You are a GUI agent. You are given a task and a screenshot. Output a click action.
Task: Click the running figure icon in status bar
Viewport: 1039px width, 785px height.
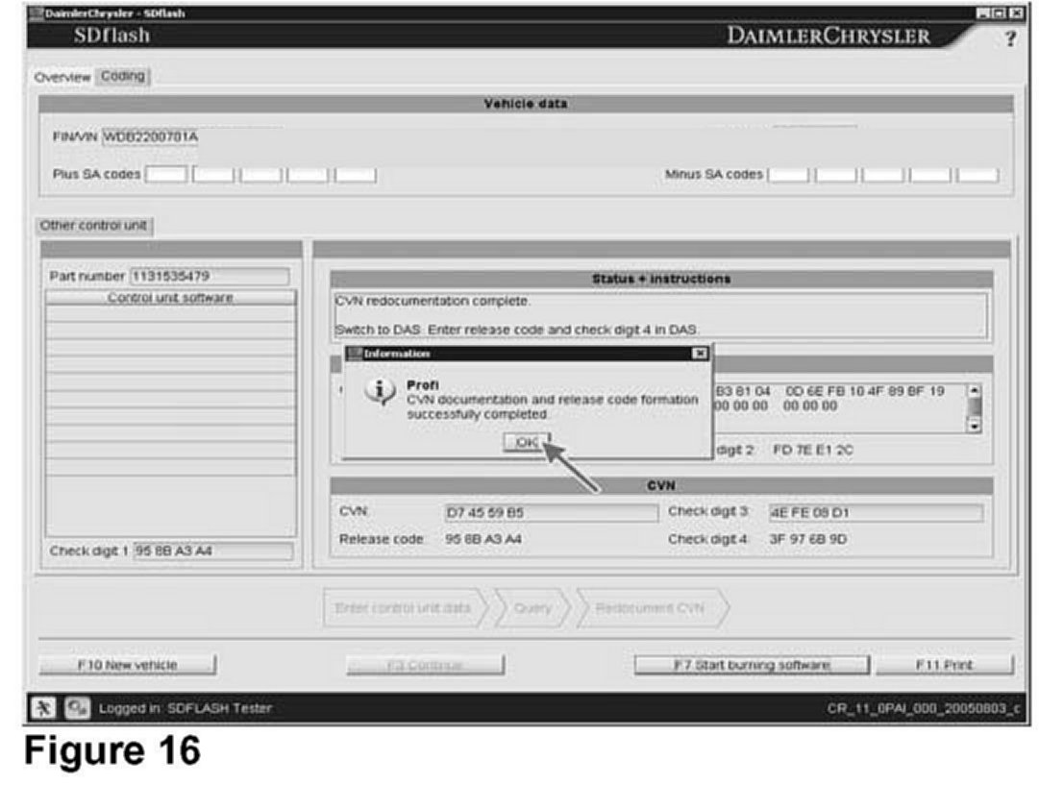pos(44,708)
